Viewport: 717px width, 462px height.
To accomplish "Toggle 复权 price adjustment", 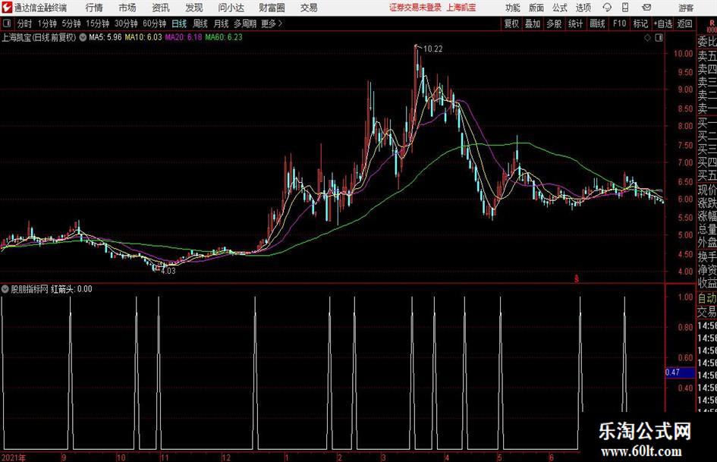I will coord(511,24).
